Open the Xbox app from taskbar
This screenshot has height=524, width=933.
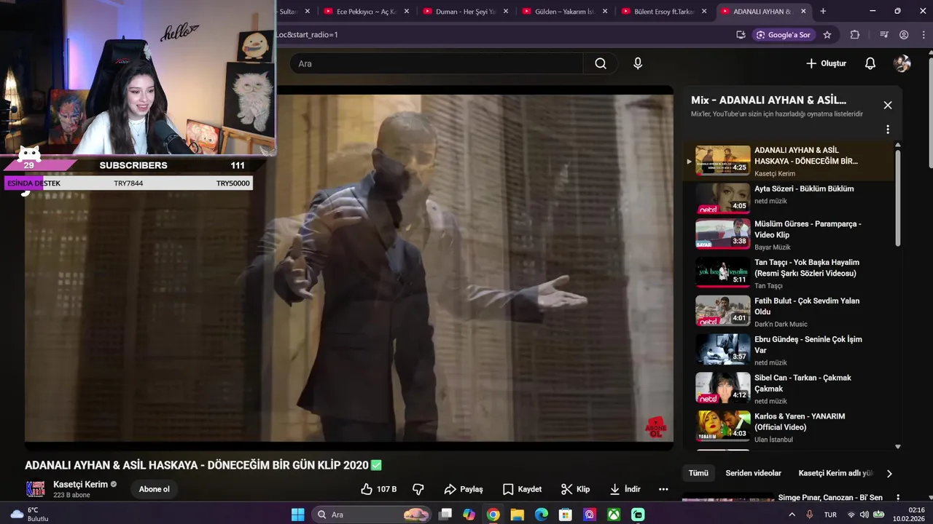tap(614, 515)
